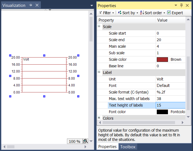Image resolution: width=193 pixels, height=151 pixels.
Task: Click the Brown color name text
Action: (176, 59)
